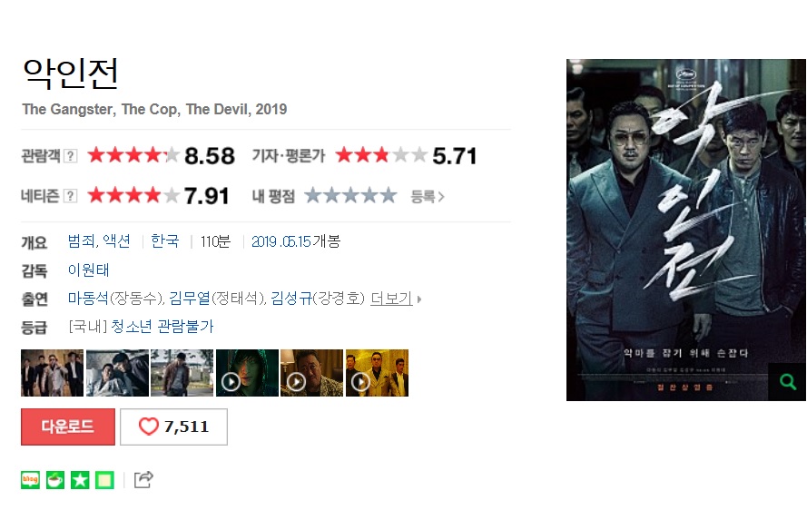Select the 범죄 genre link

point(82,241)
